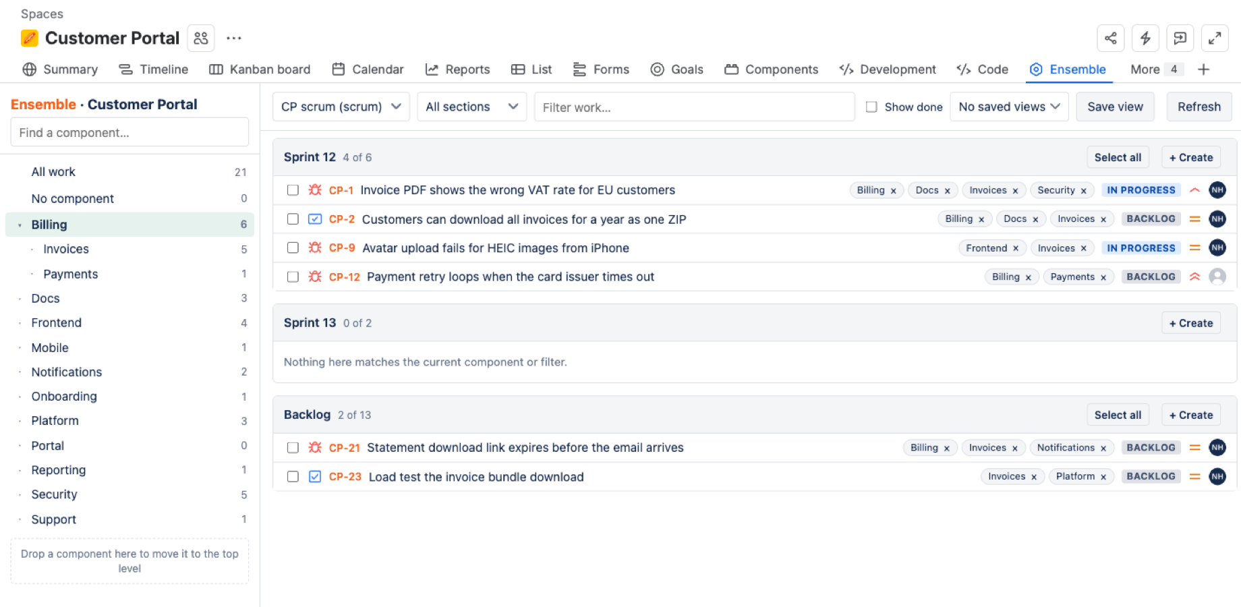Add a new tab with the plus icon
The width and height of the screenshot is (1241, 607).
click(1203, 69)
